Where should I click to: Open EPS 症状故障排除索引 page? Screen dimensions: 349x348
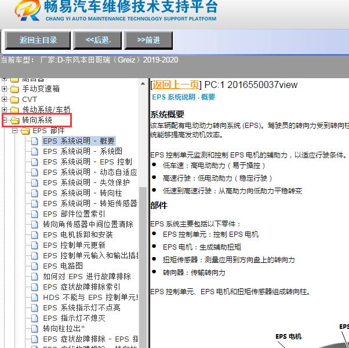[82, 287]
